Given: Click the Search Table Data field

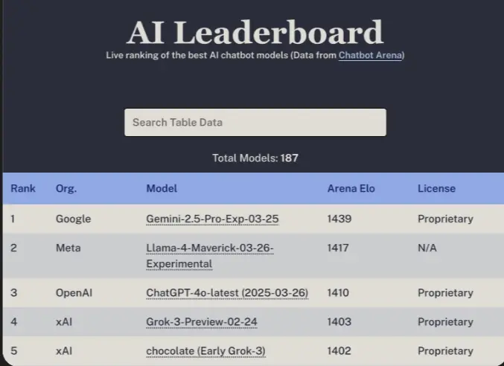Looking at the screenshot, I should point(255,122).
